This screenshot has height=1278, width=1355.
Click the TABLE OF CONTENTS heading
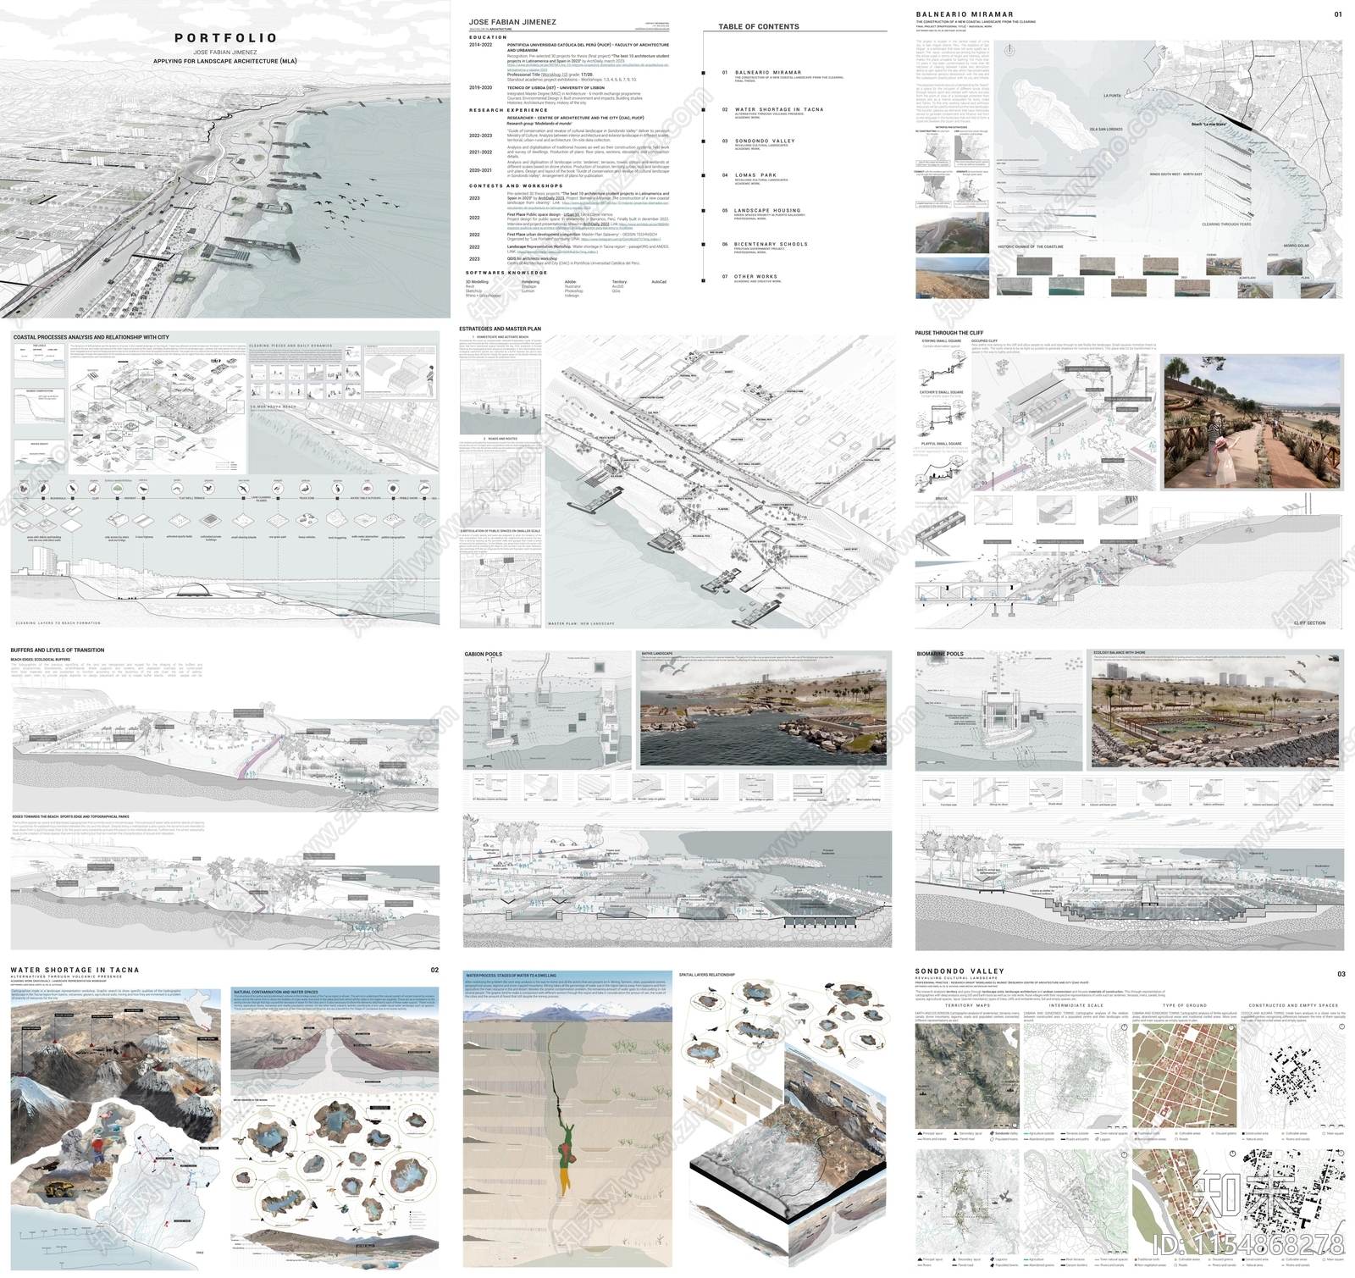759,26
